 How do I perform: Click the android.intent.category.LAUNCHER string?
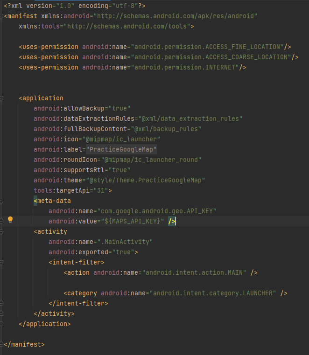[213, 293]
